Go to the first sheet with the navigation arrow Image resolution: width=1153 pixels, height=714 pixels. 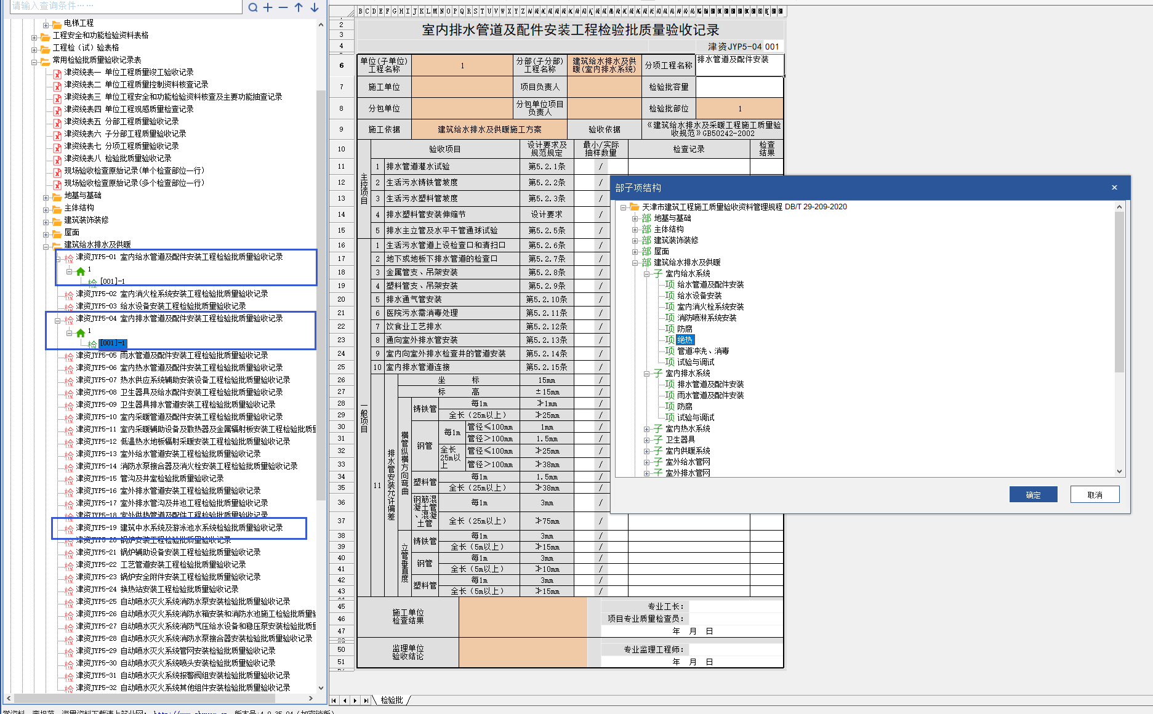pyautogui.click(x=334, y=700)
